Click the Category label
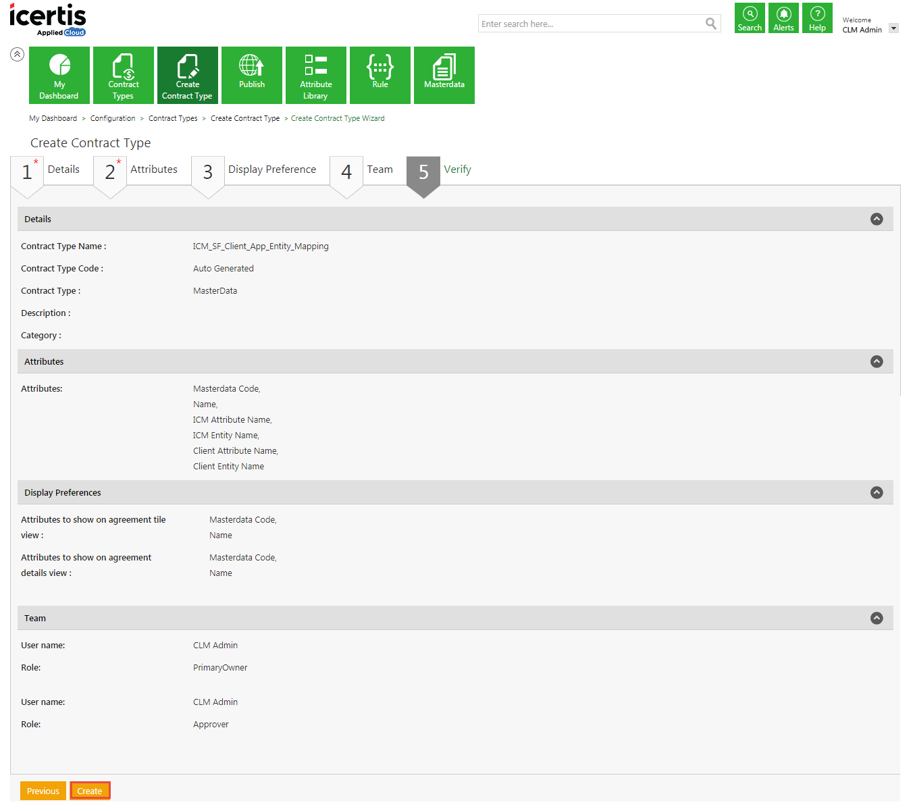The image size is (913, 811). tap(41, 336)
